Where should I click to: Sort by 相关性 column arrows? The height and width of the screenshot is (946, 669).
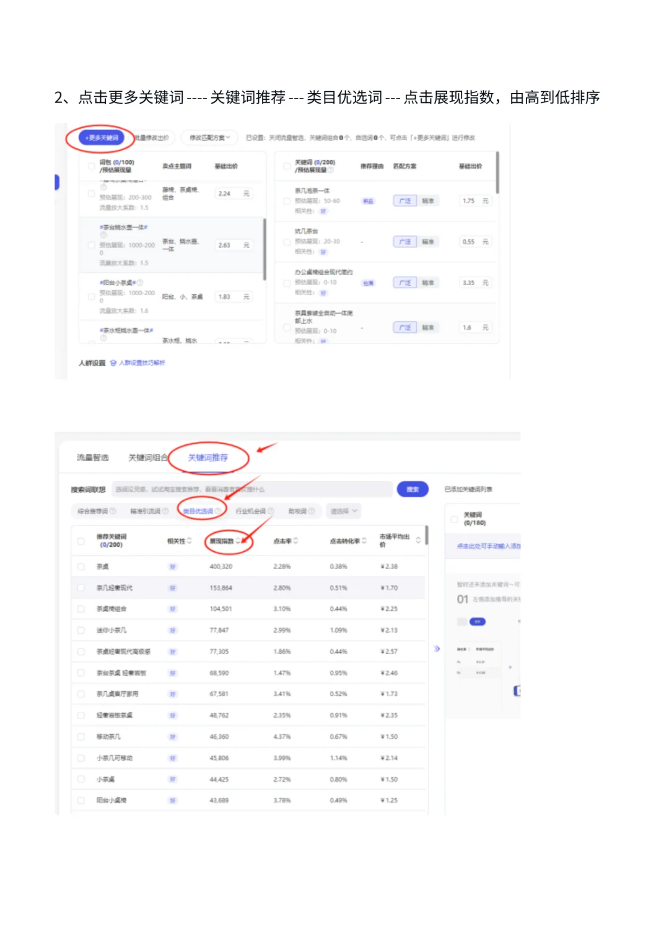pyautogui.click(x=190, y=541)
